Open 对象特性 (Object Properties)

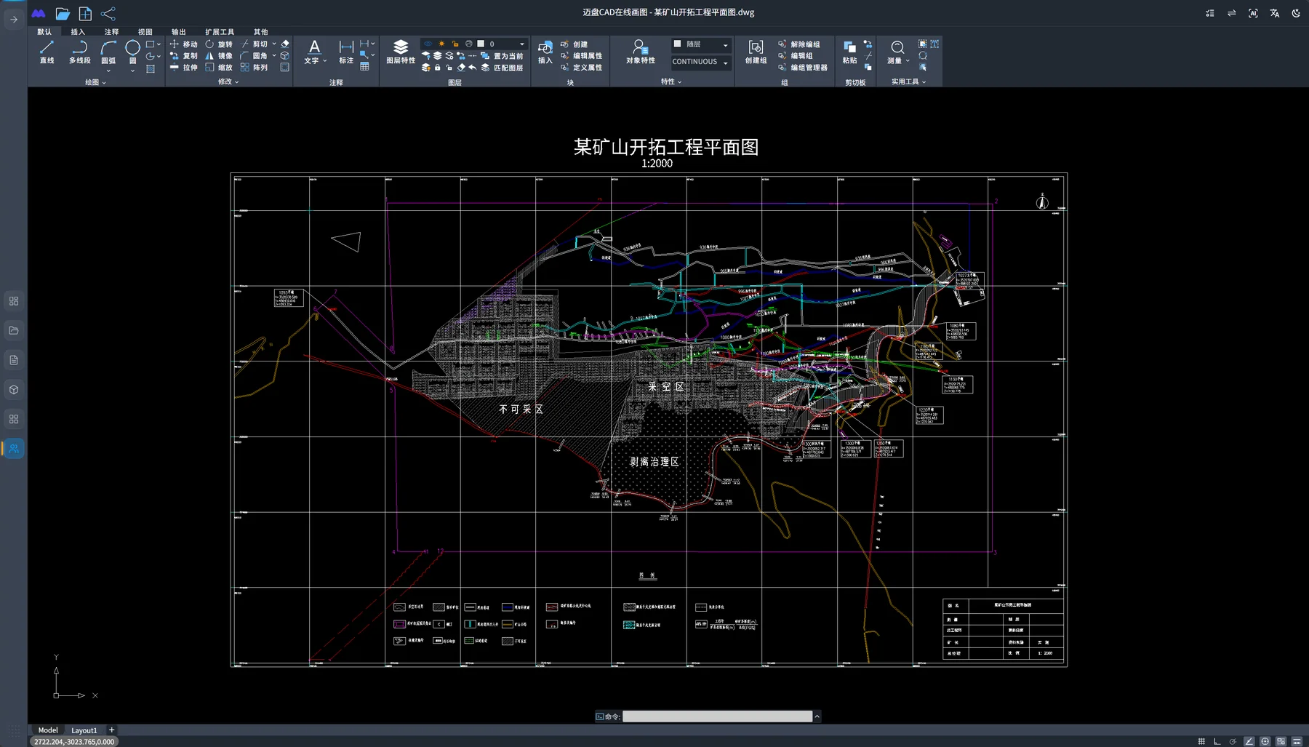coord(641,52)
